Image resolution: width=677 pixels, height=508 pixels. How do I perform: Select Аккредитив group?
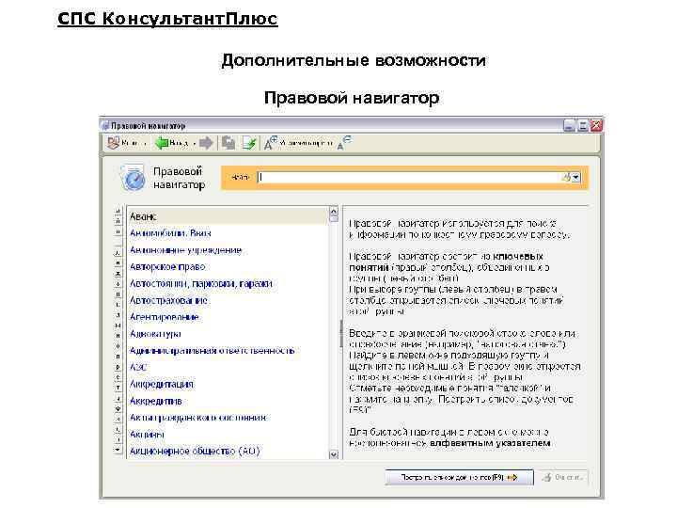(156, 401)
